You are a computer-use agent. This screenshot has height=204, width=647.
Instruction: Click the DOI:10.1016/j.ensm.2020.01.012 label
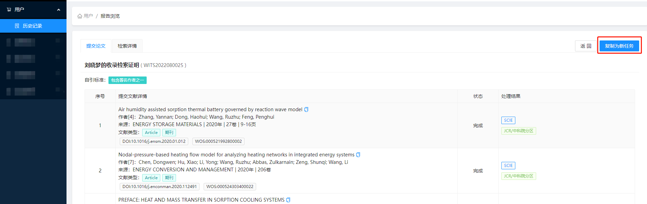pyautogui.click(x=154, y=141)
